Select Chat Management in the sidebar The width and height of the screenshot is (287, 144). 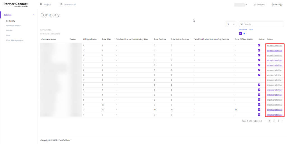tap(15, 40)
